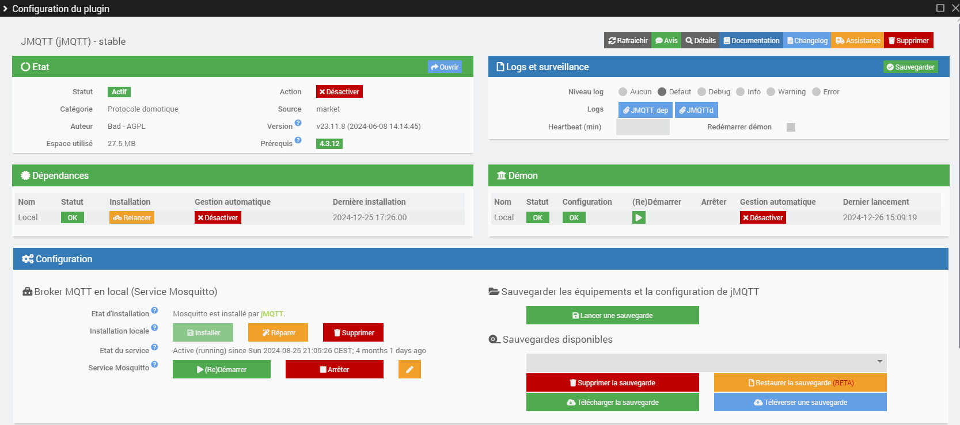Click Supprimer under Installation locale

(x=353, y=332)
